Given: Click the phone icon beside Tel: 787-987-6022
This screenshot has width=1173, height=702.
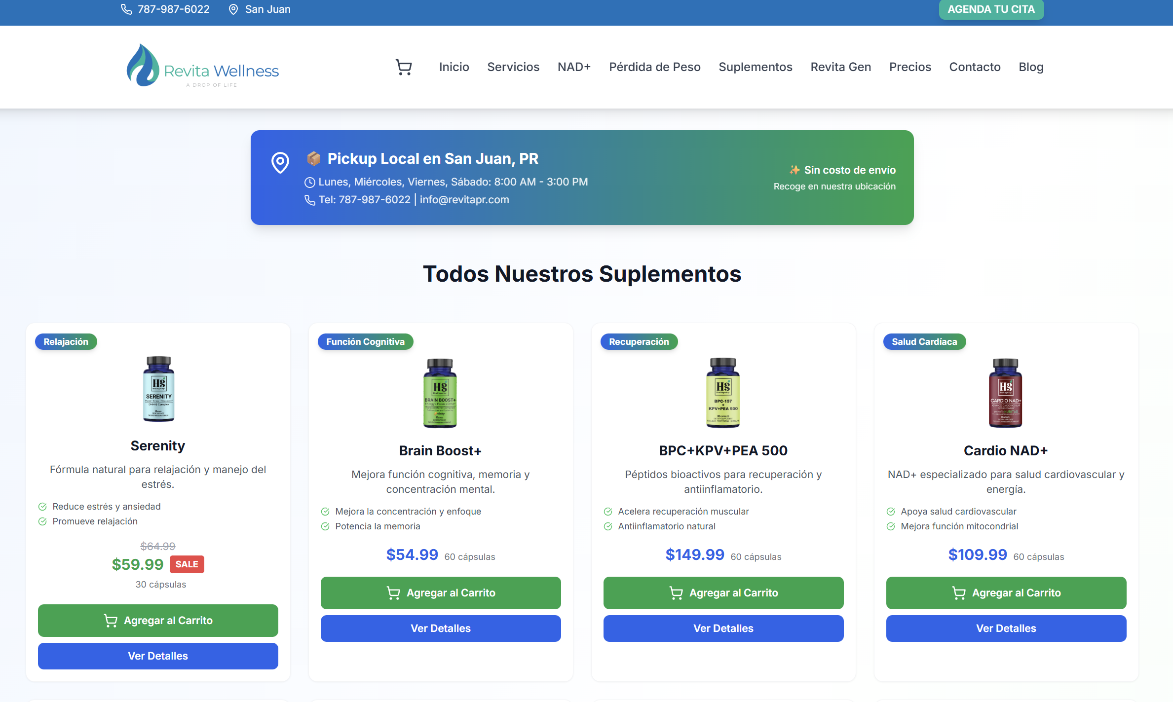Looking at the screenshot, I should coord(309,200).
